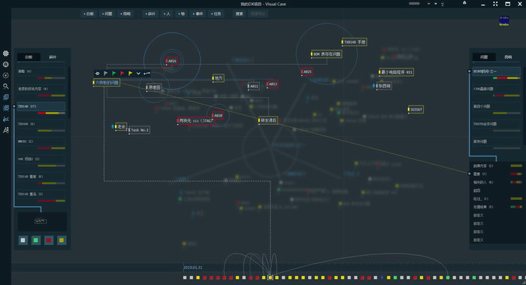526x285 pixels.
Task: Toggle the red filter square in left panel
Action: tap(49, 240)
